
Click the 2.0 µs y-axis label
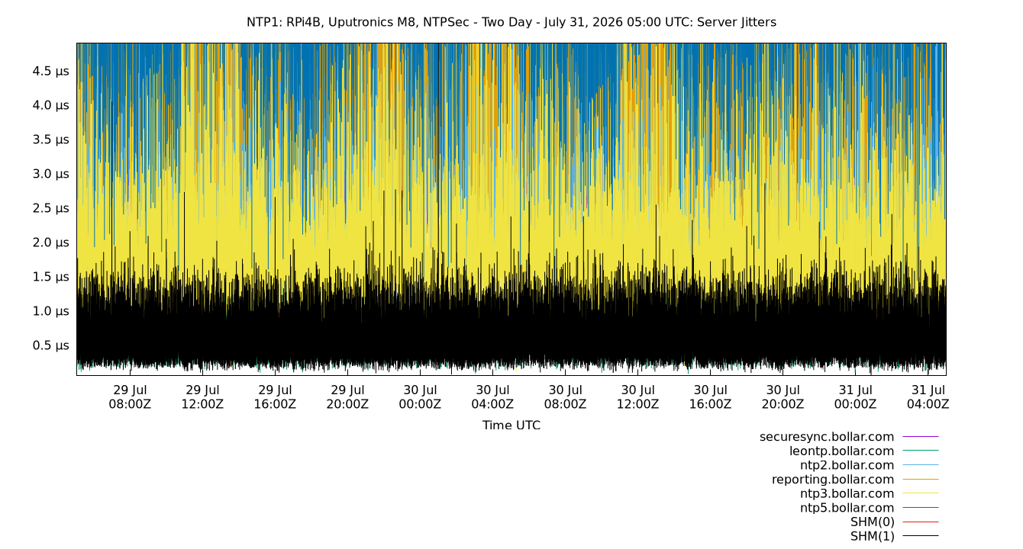(x=50, y=242)
